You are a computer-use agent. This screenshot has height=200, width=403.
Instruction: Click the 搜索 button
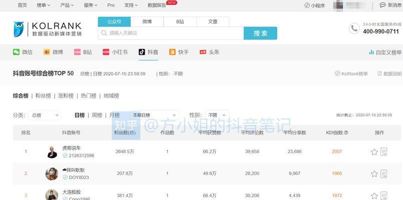click(x=260, y=33)
